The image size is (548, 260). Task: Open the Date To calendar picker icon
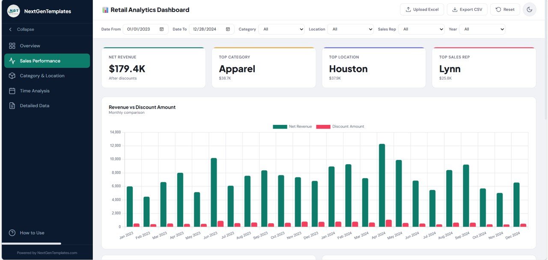click(x=227, y=29)
